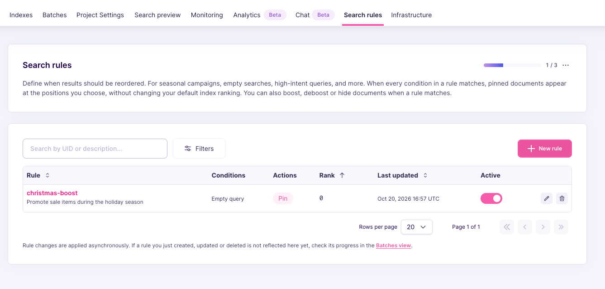Screen dimensions: 605x289
Task: Sort by Last updated column arrows
Action: [425, 175]
